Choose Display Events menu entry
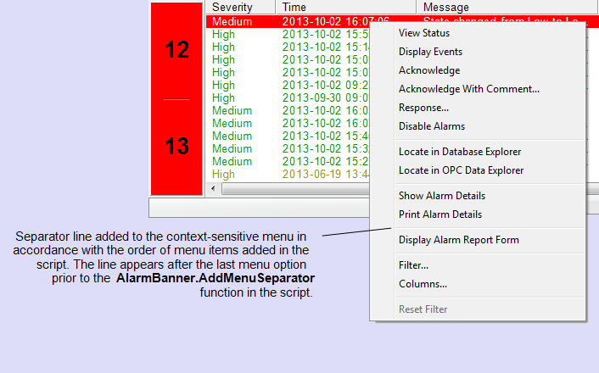This screenshot has width=599, height=373. [x=430, y=52]
